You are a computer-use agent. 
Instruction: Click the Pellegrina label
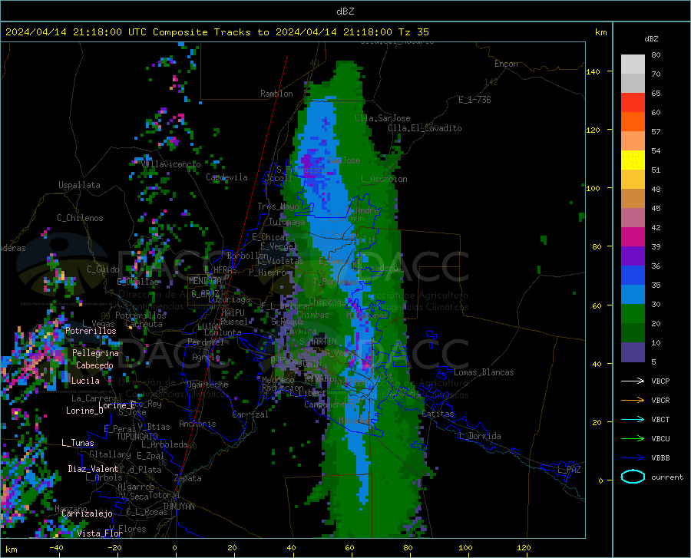tap(96, 353)
